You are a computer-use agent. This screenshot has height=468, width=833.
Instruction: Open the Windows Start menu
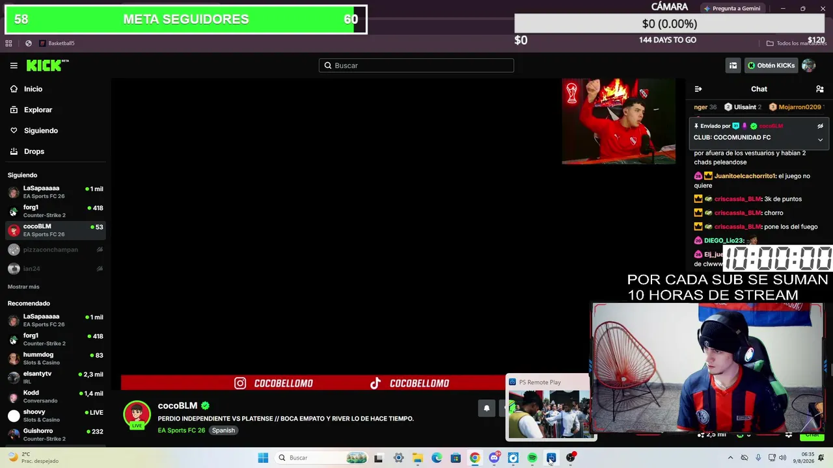coord(263,458)
